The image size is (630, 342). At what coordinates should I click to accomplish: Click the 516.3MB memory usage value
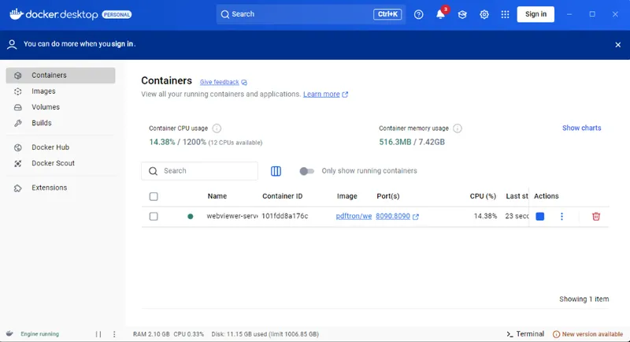click(395, 142)
